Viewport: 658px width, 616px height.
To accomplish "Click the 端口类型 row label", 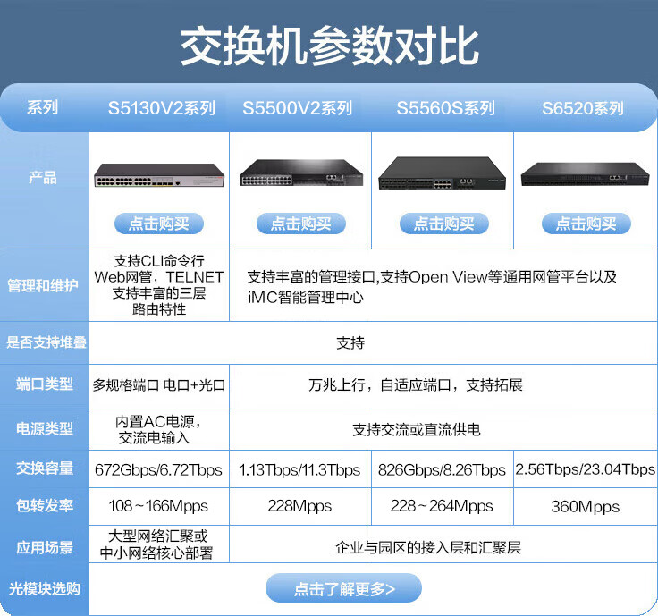I will pyautogui.click(x=43, y=385).
